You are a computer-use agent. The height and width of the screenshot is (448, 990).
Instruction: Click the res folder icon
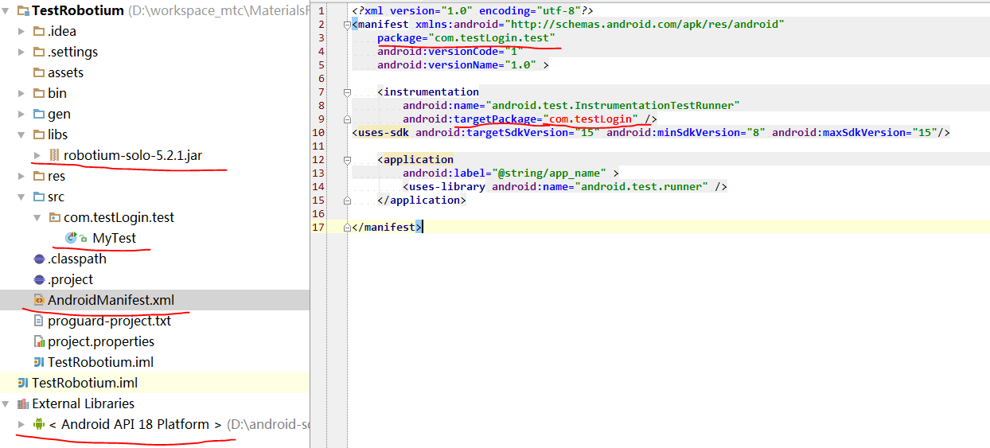pos(38,177)
